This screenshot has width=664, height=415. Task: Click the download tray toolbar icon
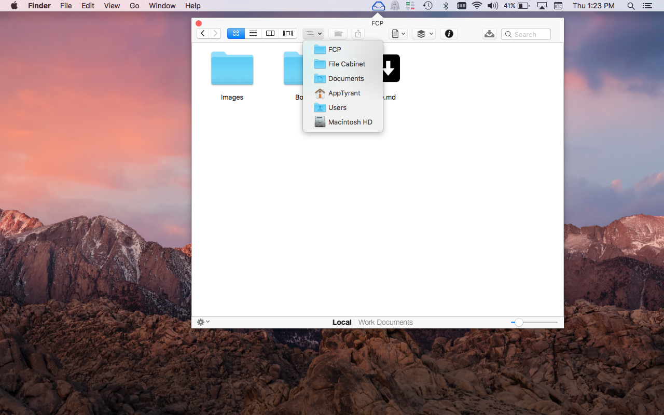(x=489, y=34)
